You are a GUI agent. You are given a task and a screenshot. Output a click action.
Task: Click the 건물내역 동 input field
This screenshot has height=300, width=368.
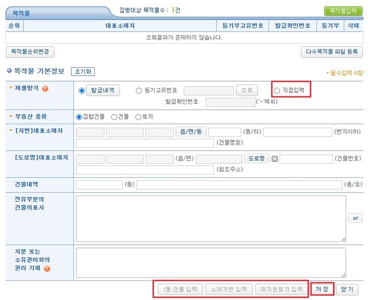click(99, 185)
